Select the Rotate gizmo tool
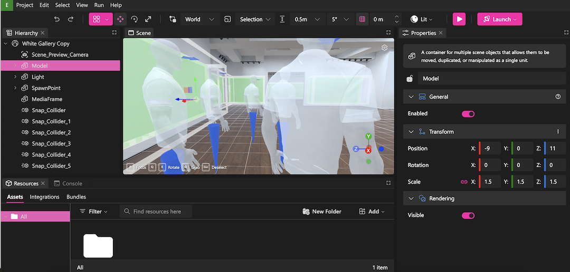Viewport: 570px width, 272px height. pyautogui.click(x=134, y=19)
